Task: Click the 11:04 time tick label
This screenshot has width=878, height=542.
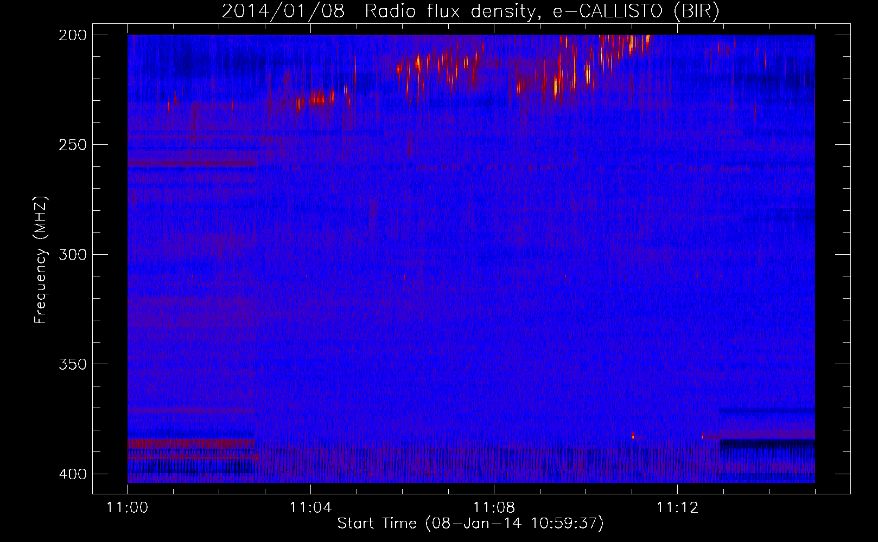Action: [x=310, y=507]
